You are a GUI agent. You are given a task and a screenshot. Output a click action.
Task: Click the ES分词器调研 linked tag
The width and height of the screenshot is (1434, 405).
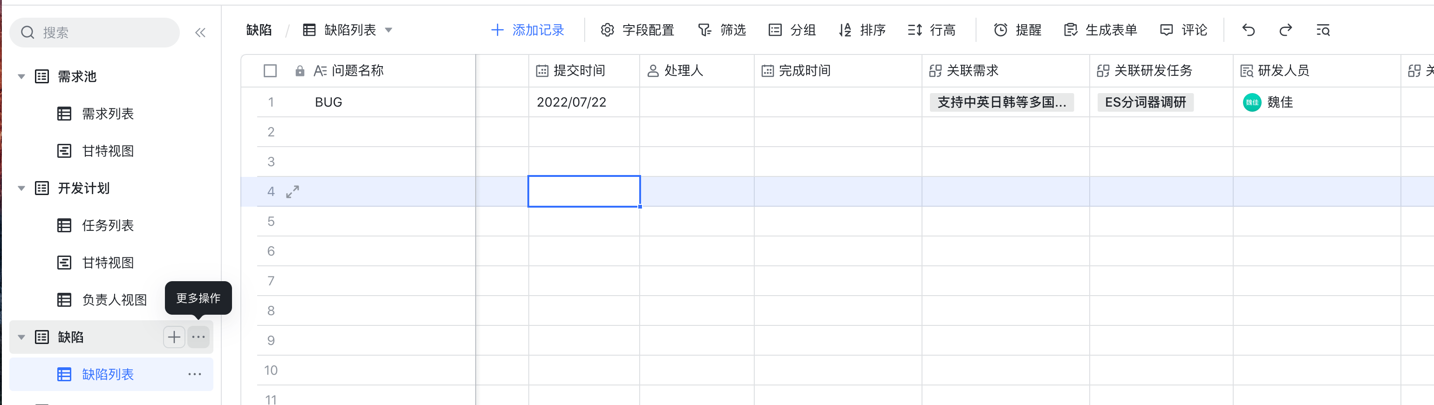[1145, 102]
